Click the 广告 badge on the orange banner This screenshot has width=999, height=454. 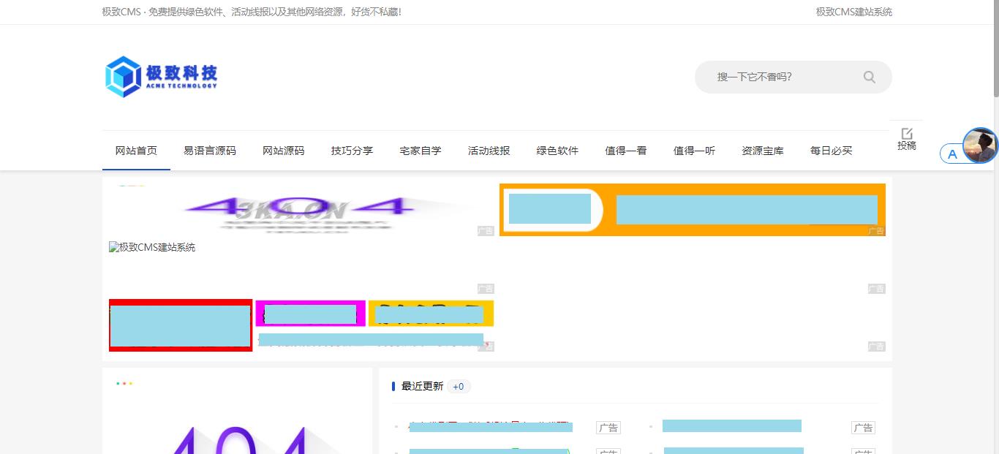tap(876, 231)
